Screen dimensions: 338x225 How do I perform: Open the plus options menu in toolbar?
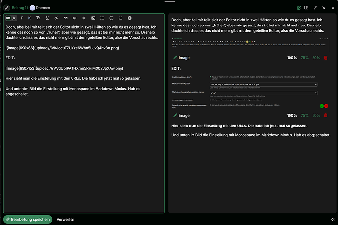point(129,18)
